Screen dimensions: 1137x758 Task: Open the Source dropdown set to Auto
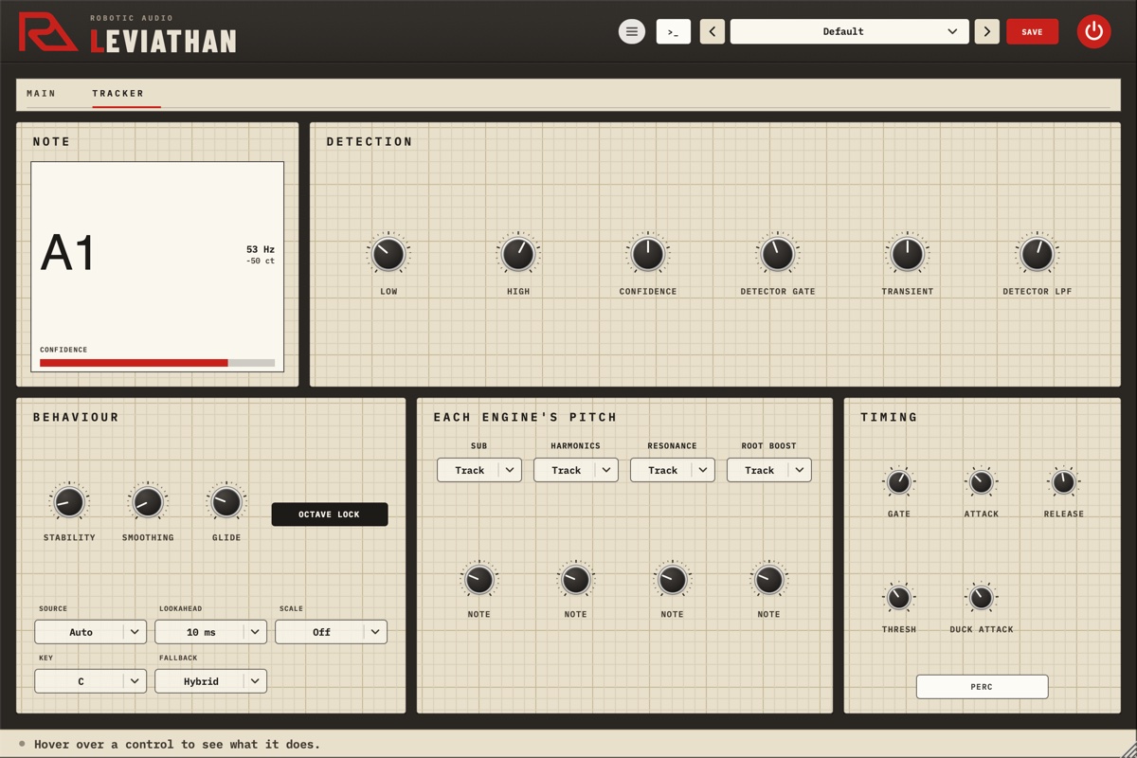[x=91, y=632]
